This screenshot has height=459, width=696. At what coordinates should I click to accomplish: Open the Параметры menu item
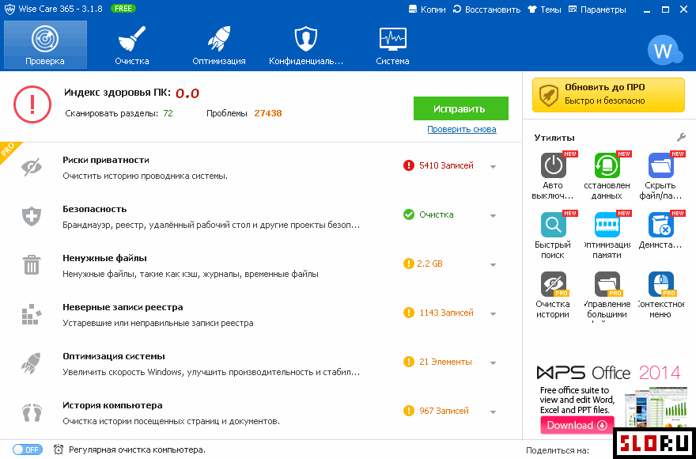click(597, 9)
